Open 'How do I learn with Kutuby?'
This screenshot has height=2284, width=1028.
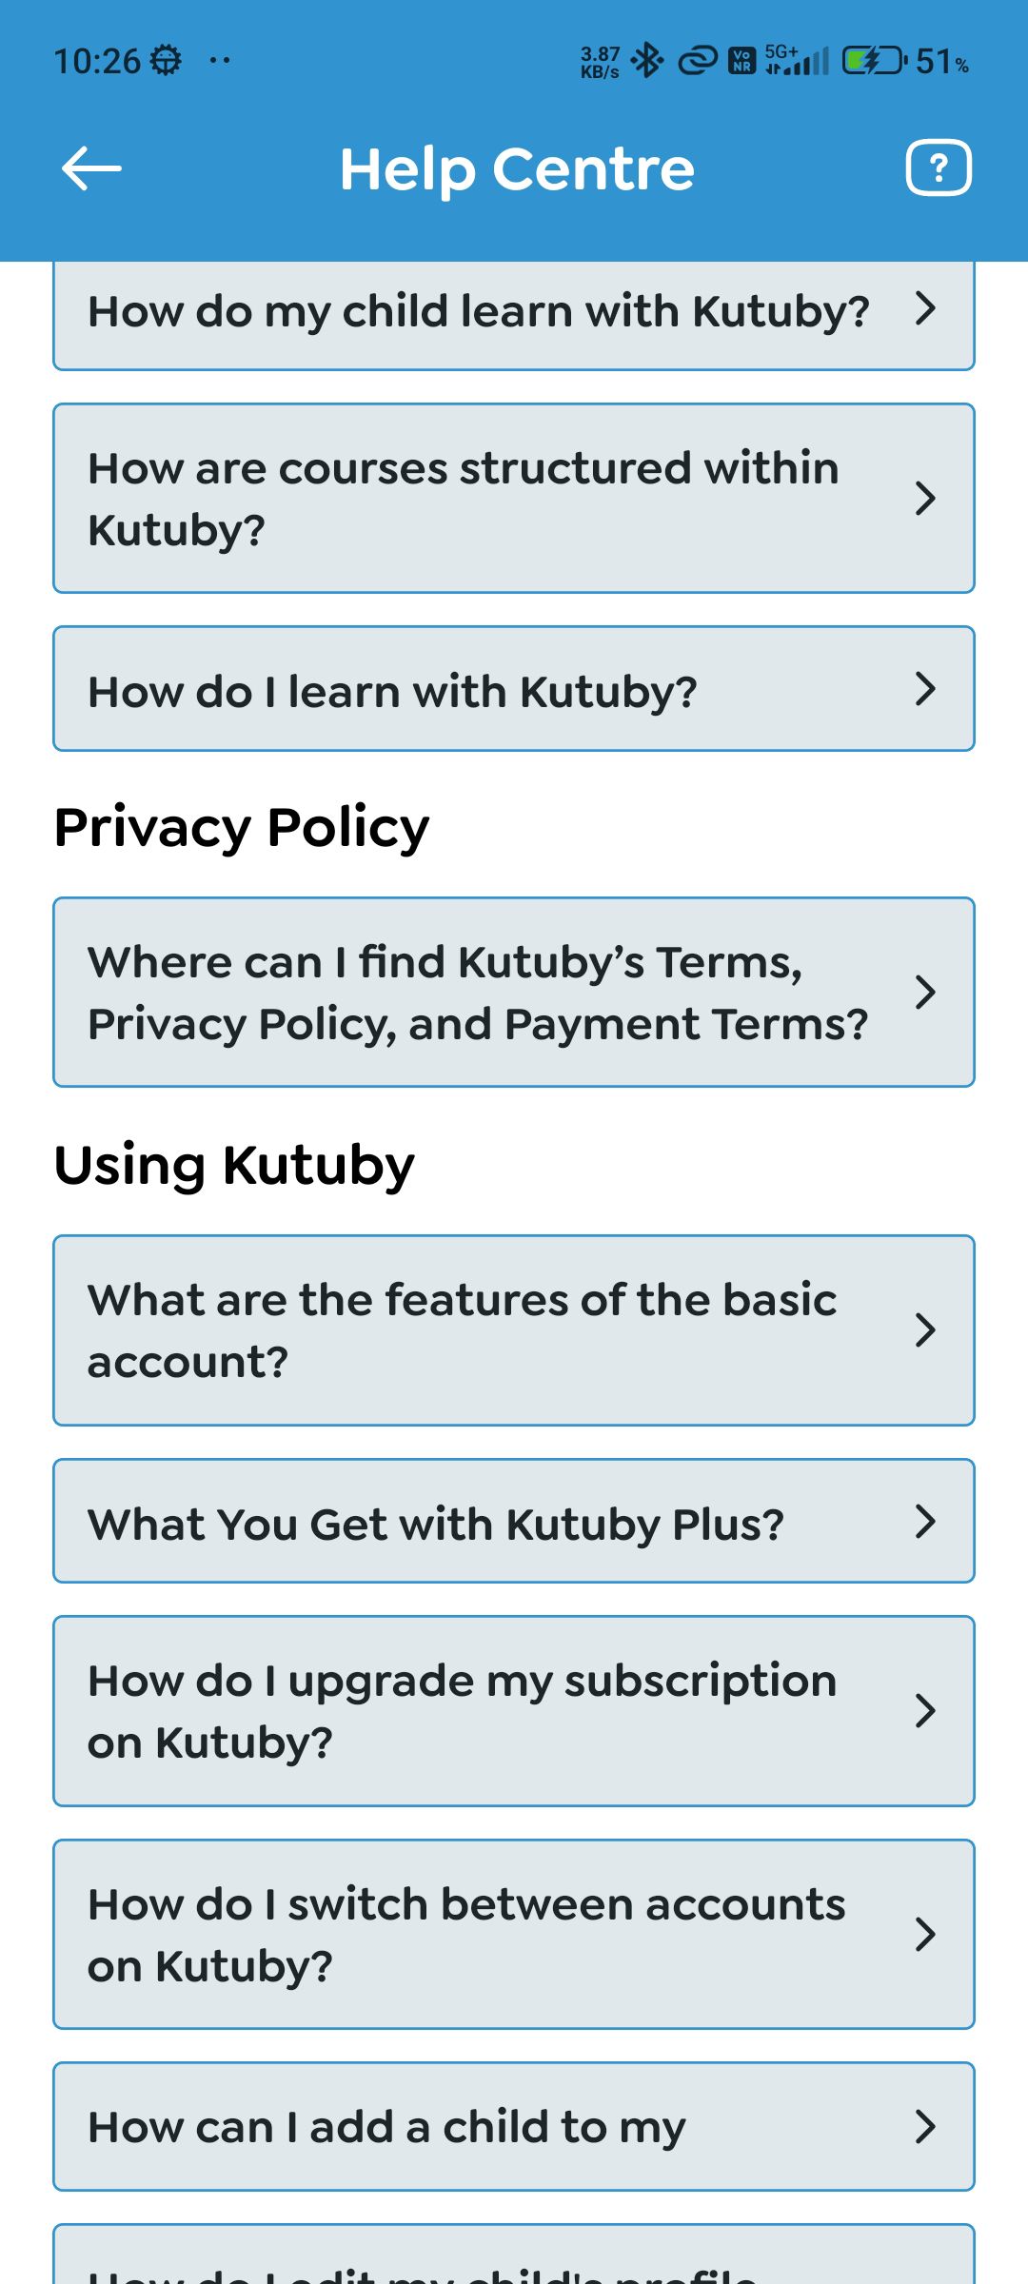pos(392,691)
